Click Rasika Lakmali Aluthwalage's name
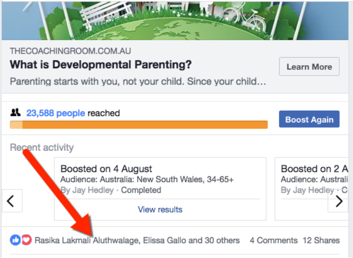Image resolution: width=353 pixels, height=258 pixels. [87, 240]
